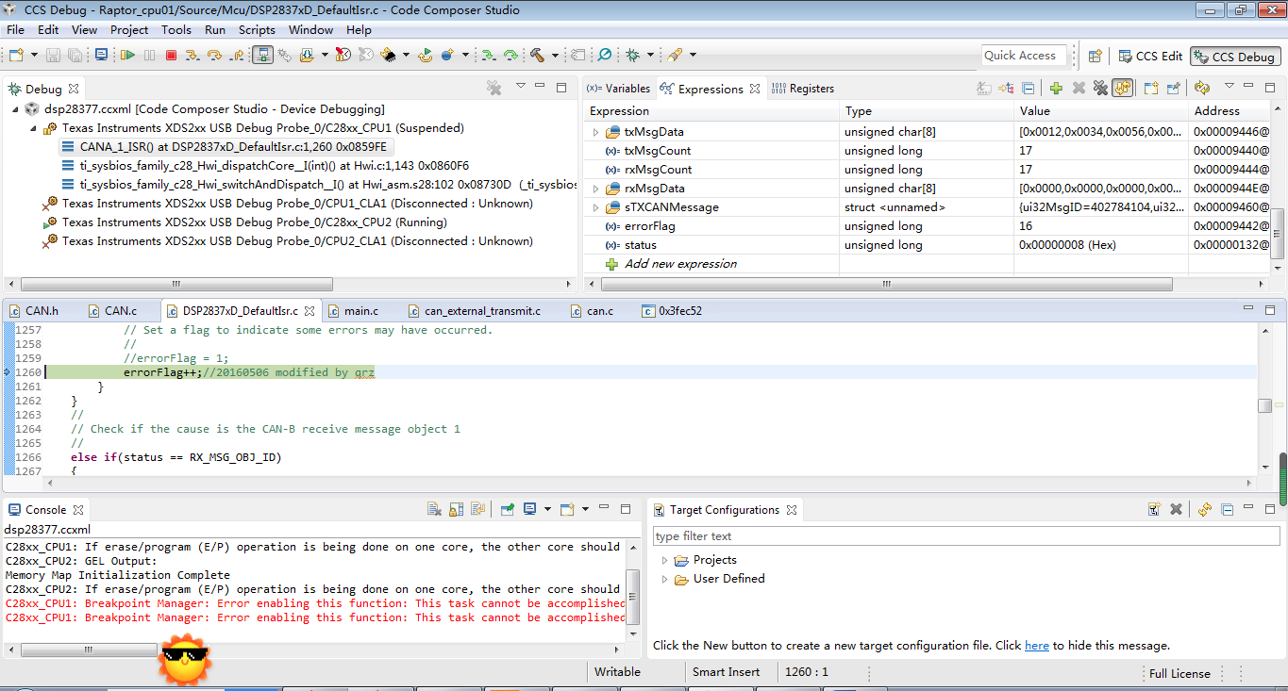Click the green plus Add expression icon

1056,89
